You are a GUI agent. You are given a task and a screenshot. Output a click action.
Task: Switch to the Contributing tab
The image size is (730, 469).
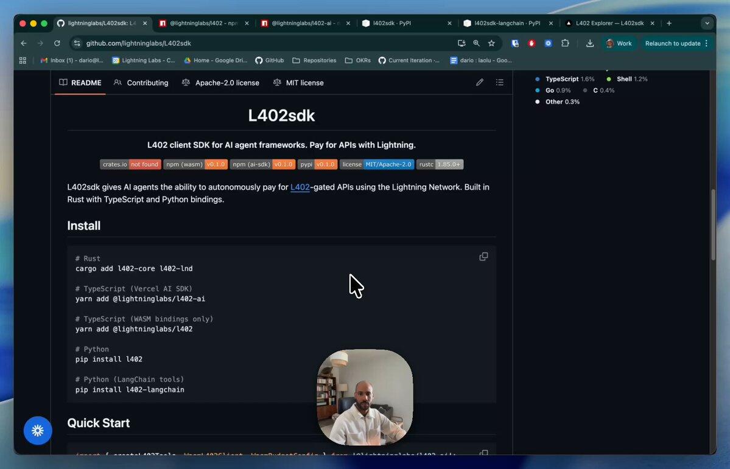click(x=147, y=82)
